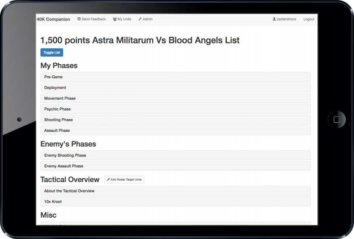Click the pencil icon in Edit Roster Target Units
Screen dimensions: 354x239
[108, 180]
